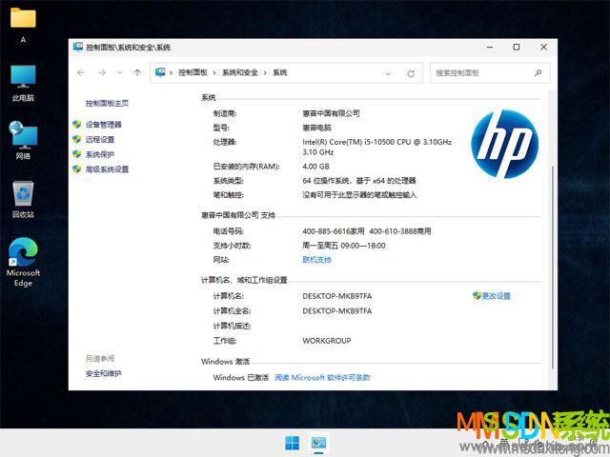The image size is (610, 457).
Task: Select Windows 已激活 status text
Action: pyautogui.click(x=241, y=377)
